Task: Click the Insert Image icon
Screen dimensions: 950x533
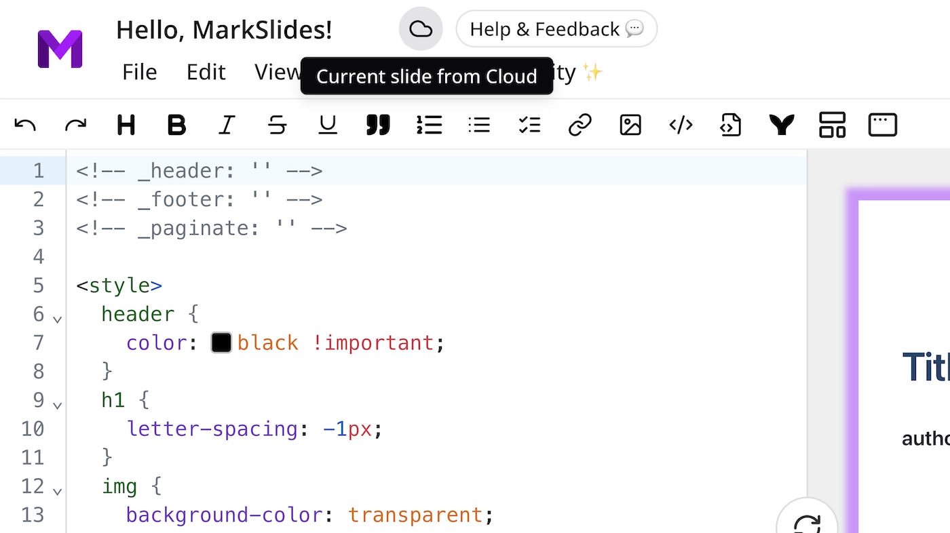Action: [630, 125]
